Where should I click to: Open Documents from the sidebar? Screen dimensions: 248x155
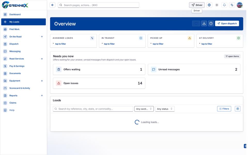pyautogui.click(x=24, y=73)
